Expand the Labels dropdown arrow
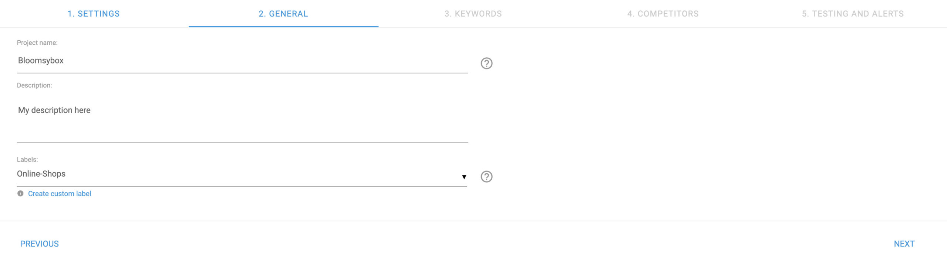The height and width of the screenshot is (265, 947). click(x=464, y=177)
